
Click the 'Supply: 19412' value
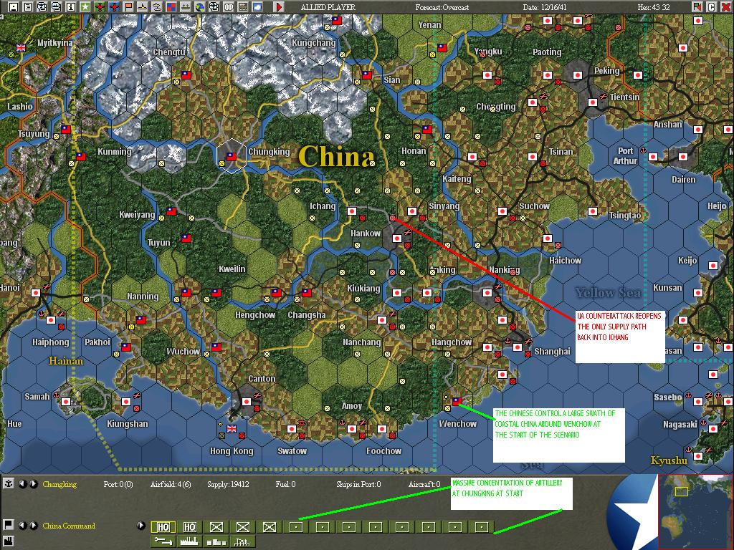coord(229,484)
